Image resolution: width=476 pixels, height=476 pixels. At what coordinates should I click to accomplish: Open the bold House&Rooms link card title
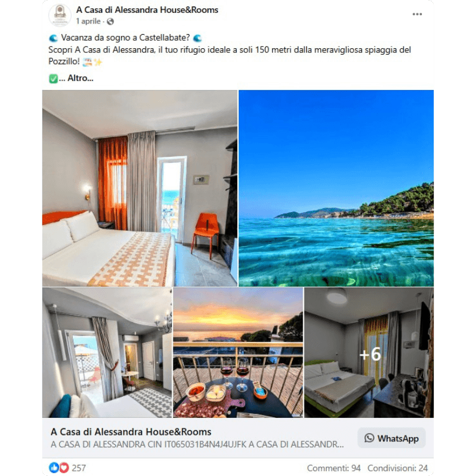(131, 432)
